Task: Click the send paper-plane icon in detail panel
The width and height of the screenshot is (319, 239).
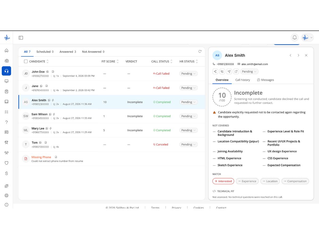Action: click(229, 71)
